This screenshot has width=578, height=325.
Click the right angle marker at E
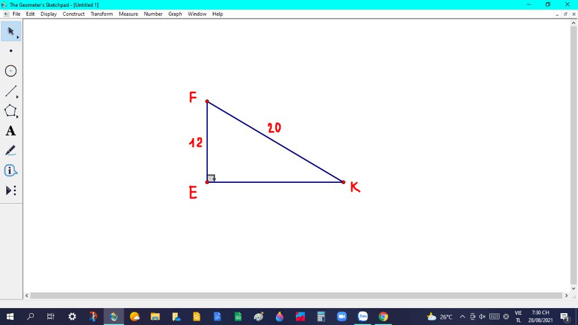point(211,178)
